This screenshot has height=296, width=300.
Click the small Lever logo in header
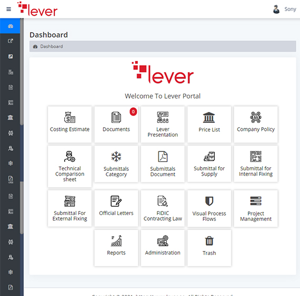click(x=37, y=9)
